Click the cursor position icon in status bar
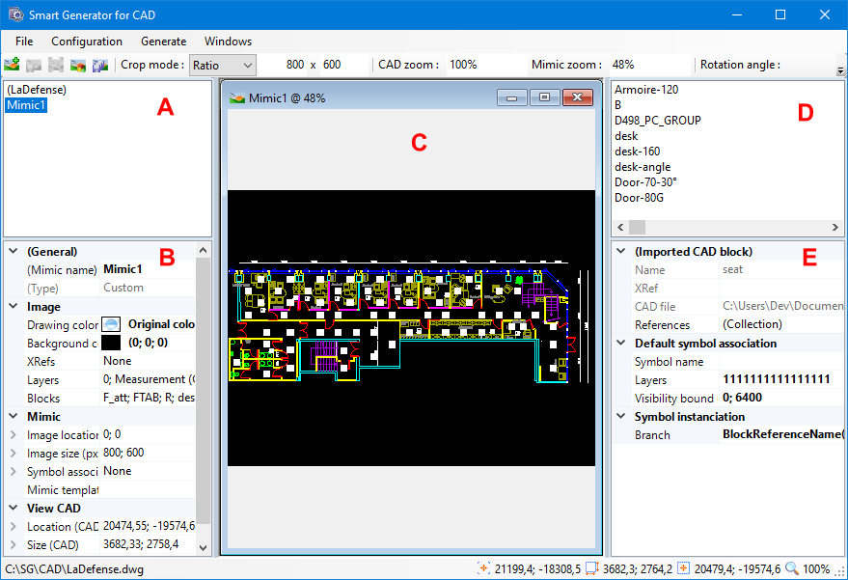Viewport: 848px width, 580px height. pos(484,569)
